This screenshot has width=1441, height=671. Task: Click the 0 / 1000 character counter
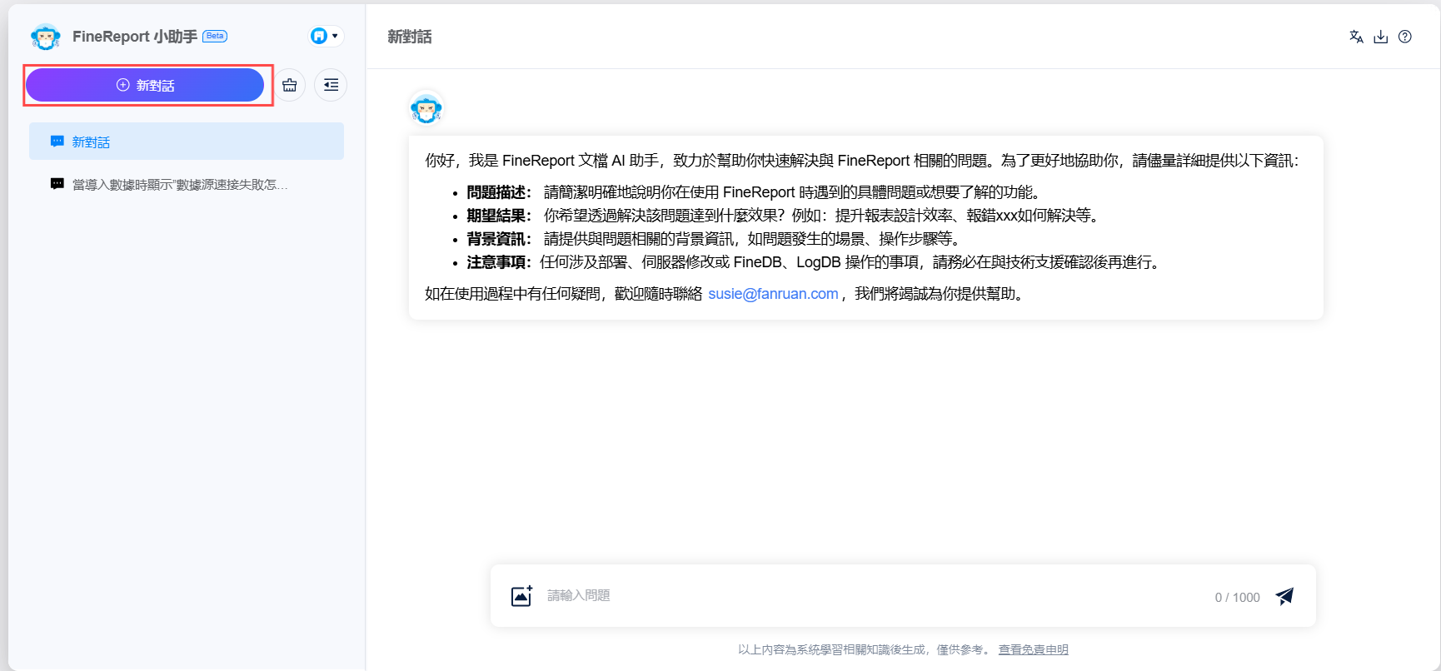click(1237, 598)
